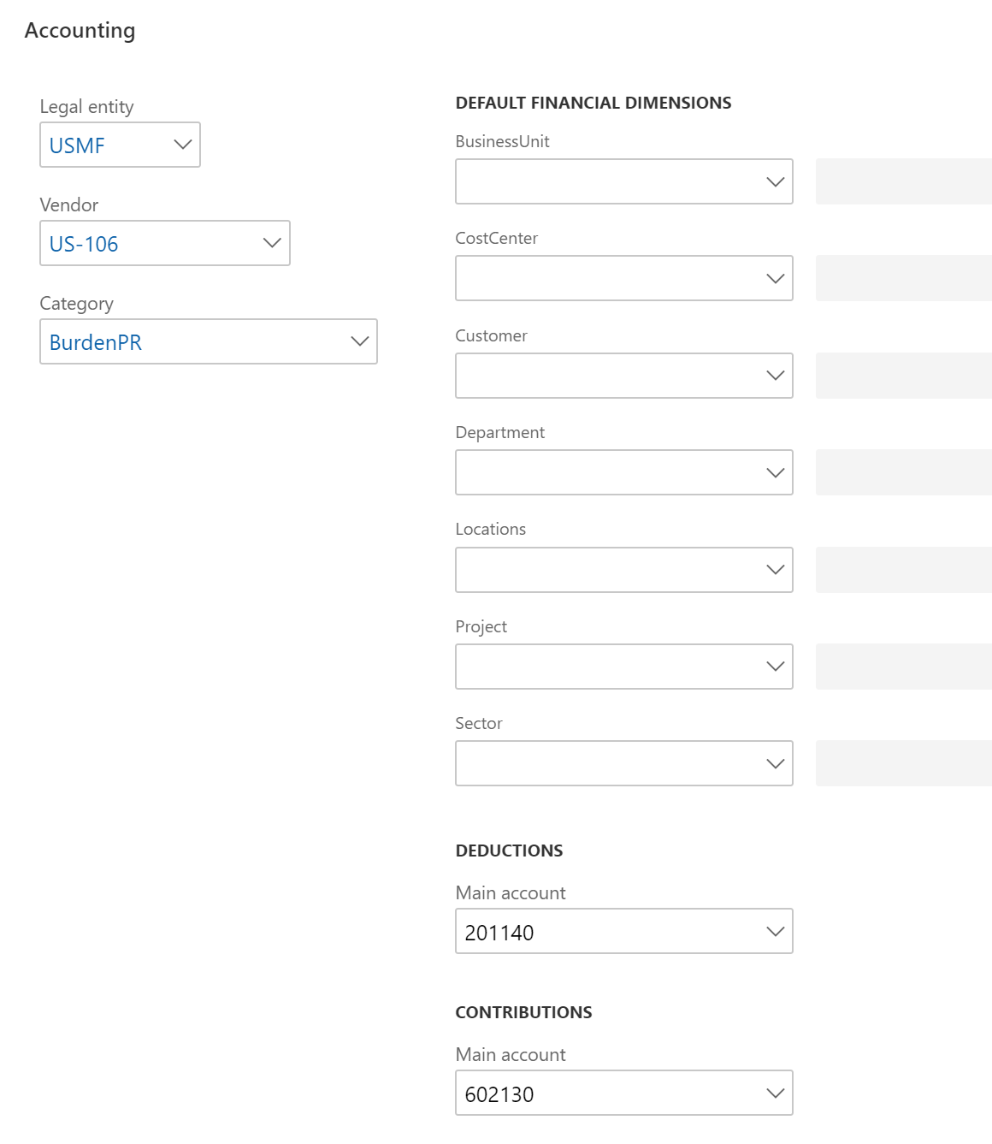Open the Legal entity dropdown arrow
Viewport: 992px width, 1144px height.
pos(182,145)
